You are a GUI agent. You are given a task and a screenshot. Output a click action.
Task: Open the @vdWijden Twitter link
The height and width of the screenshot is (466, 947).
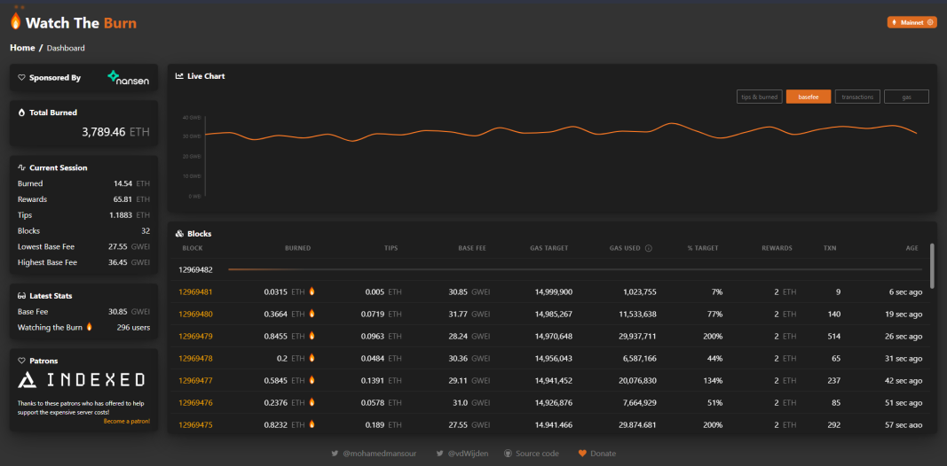pyautogui.click(x=462, y=454)
